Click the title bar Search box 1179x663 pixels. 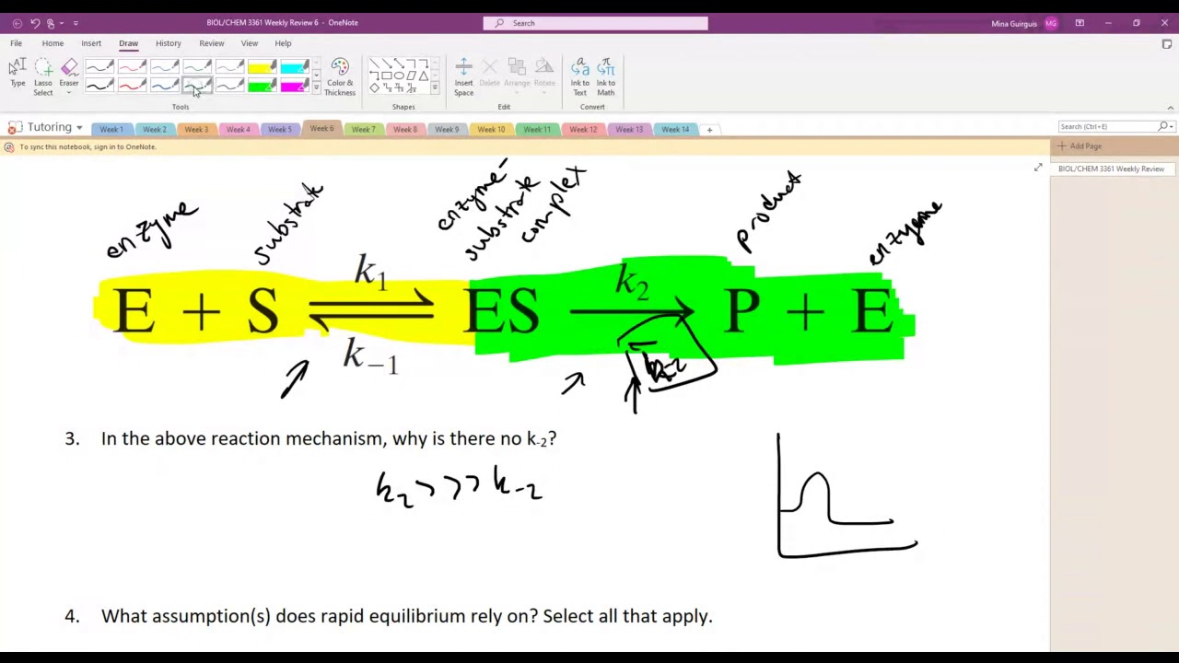click(596, 23)
